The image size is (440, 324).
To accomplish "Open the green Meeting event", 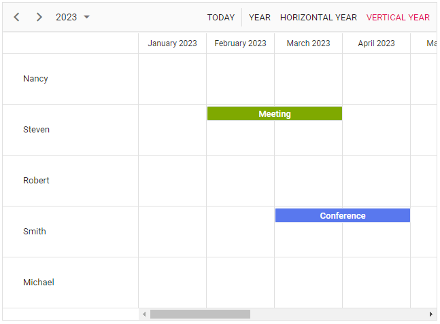I will (275, 114).
